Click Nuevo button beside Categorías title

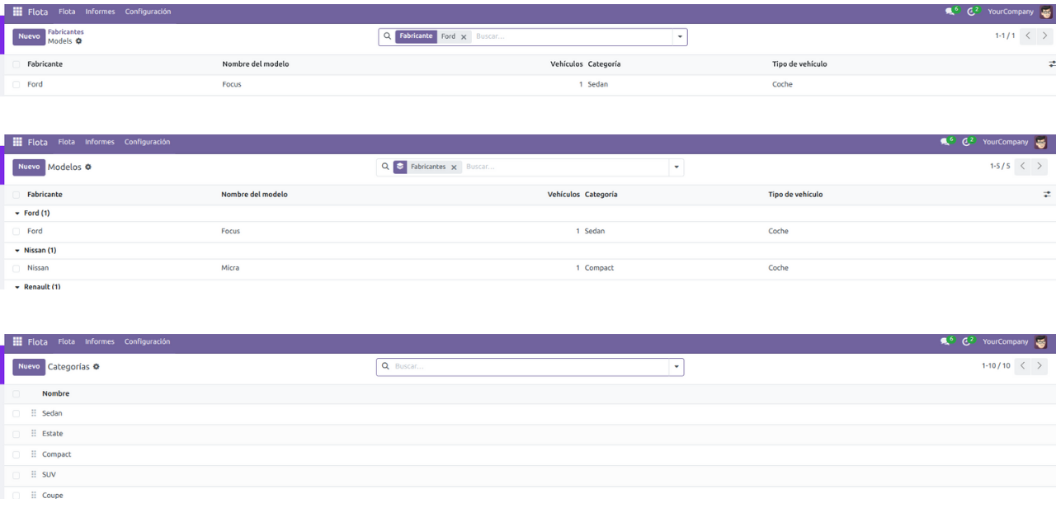click(29, 366)
